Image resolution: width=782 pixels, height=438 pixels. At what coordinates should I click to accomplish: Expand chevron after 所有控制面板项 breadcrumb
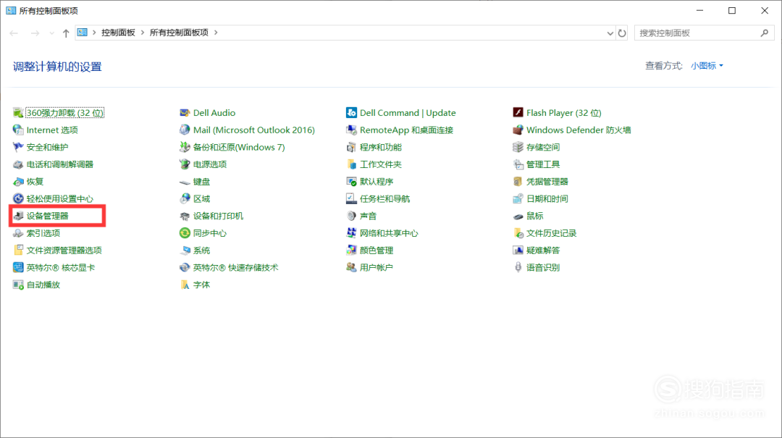[216, 33]
